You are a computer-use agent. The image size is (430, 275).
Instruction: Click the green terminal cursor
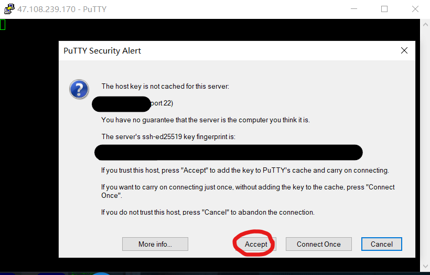click(x=3, y=25)
